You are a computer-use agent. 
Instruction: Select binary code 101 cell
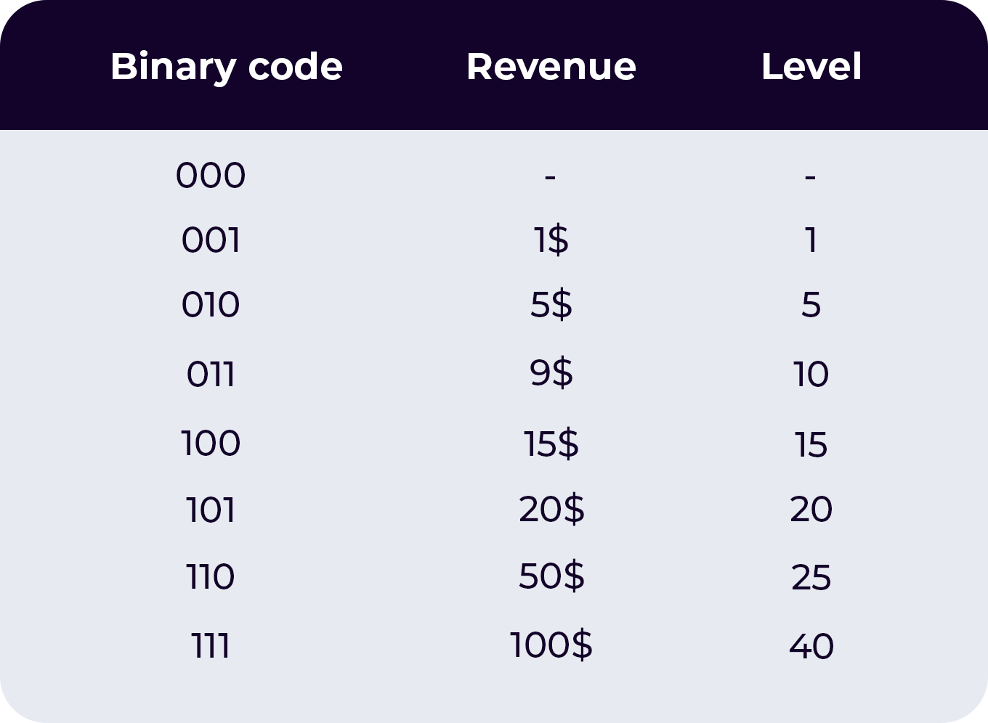click(211, 510)
